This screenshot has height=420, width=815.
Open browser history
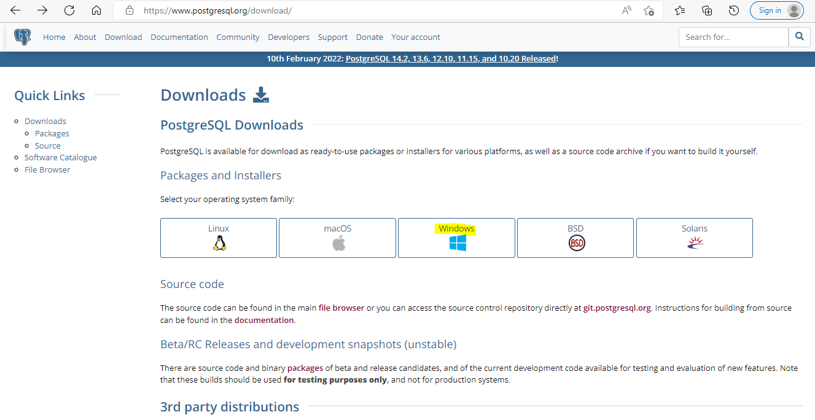(733, 10)
